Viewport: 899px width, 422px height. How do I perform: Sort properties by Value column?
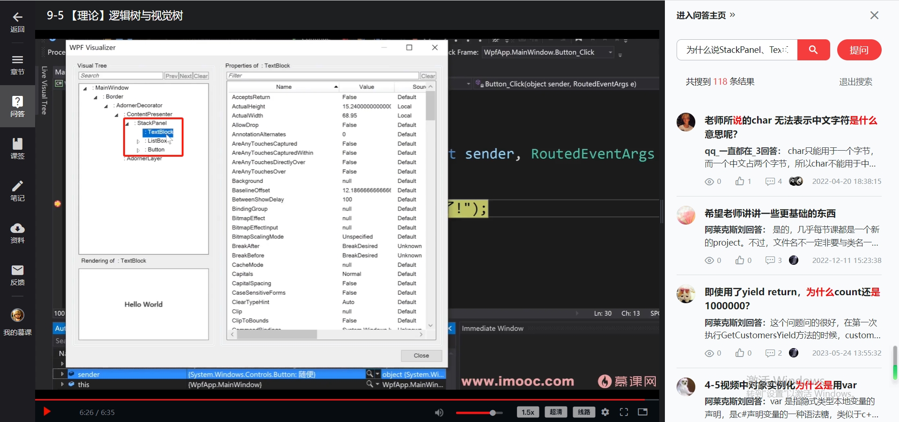pos(367,87)
